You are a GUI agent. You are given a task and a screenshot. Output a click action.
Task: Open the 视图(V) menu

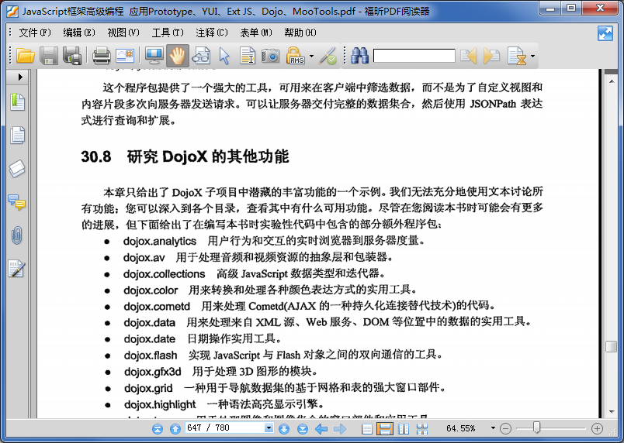(x=123, y=33)
